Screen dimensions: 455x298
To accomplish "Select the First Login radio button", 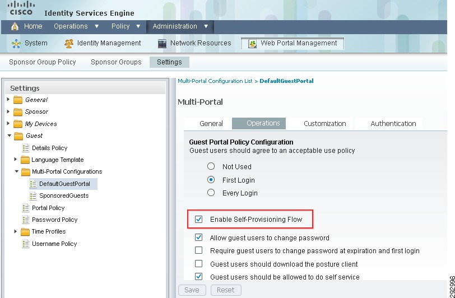I will click(x=211, y=180).
